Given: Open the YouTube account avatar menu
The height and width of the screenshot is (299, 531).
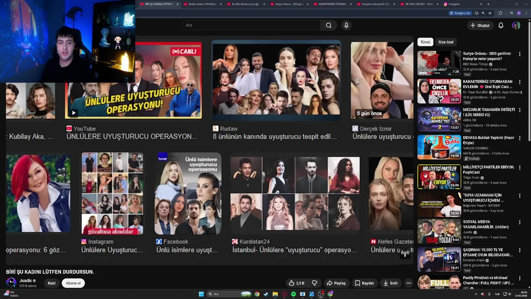Looking at the screenshot, I should point(516,25).
